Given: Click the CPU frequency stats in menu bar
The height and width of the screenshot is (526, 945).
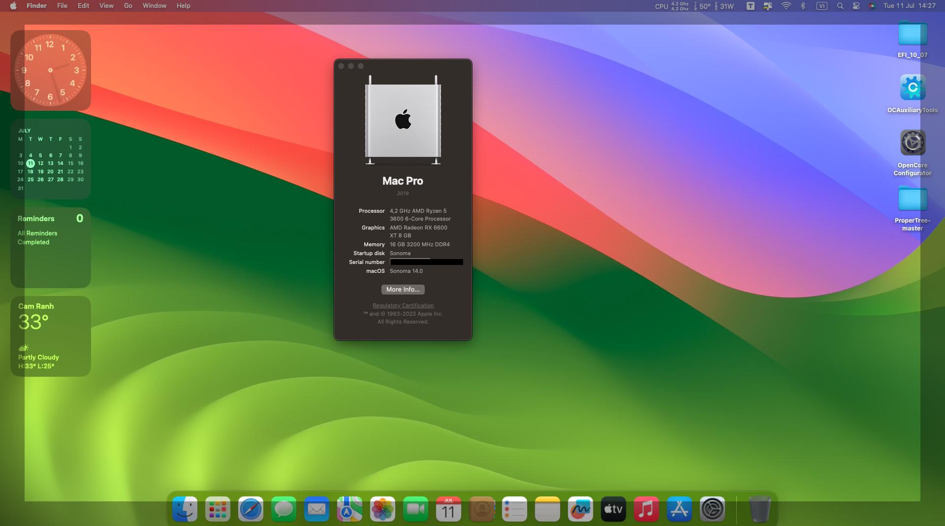Looking at the screenshot, I should click(672, 6).
